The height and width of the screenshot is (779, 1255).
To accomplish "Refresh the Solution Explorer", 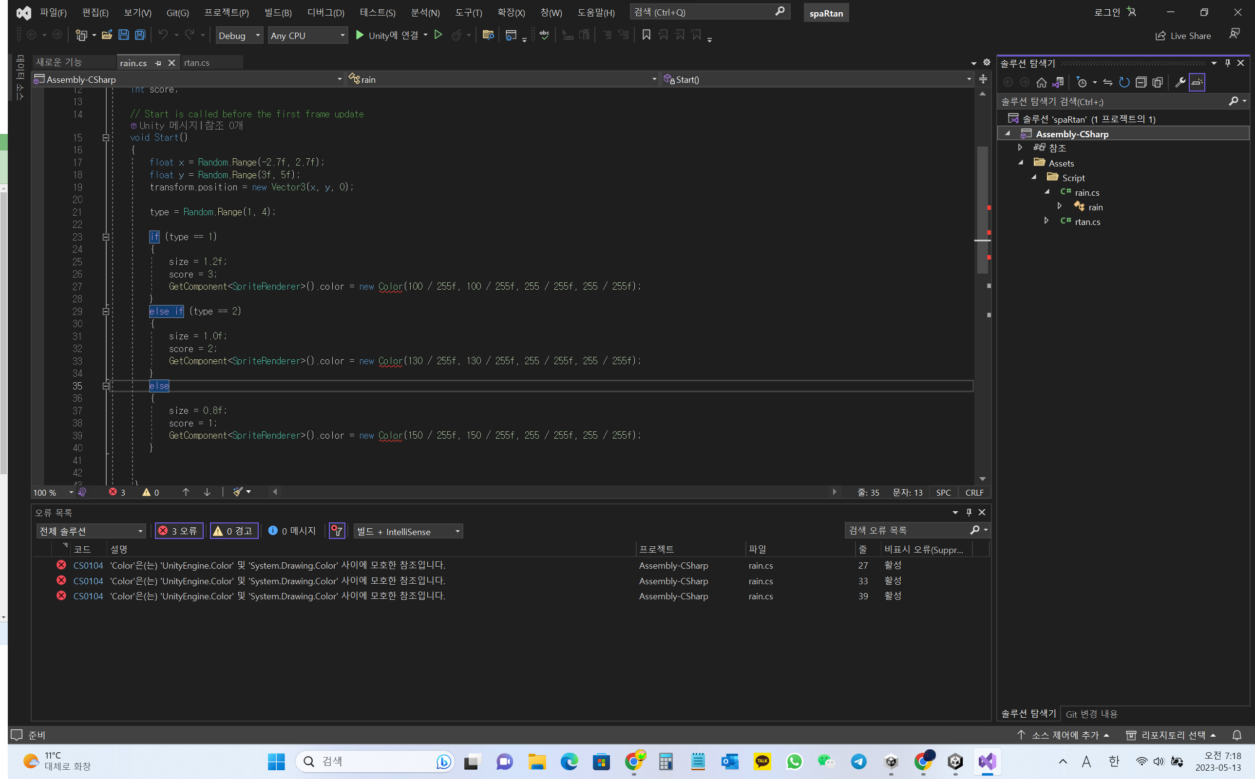I will pos(1124,82).
